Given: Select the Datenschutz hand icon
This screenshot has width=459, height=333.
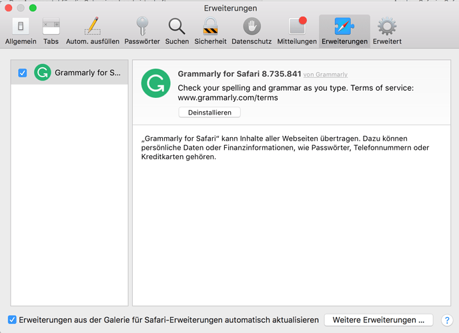Looking at the screenshot, I should [x=252, y=26].
